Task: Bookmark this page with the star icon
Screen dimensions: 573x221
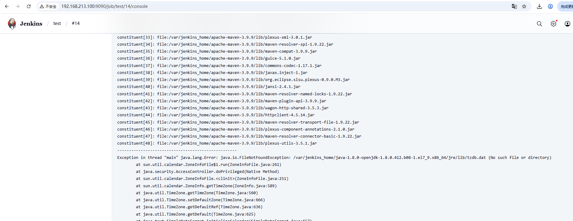Action: coord(524,6)
